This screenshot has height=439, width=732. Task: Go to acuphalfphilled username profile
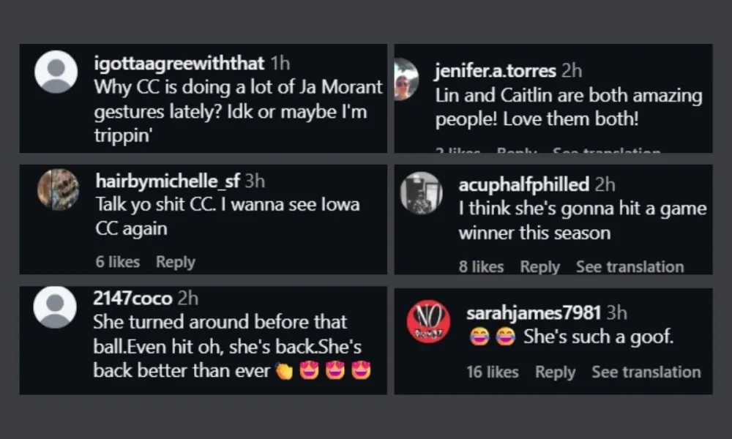point(523,185)
